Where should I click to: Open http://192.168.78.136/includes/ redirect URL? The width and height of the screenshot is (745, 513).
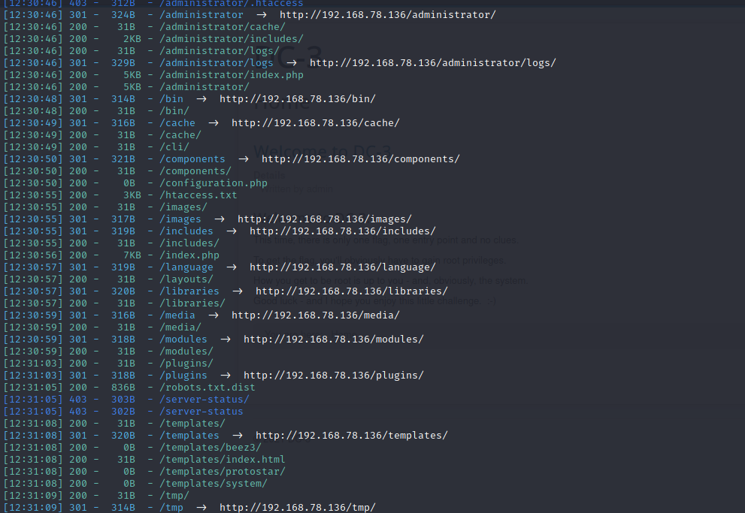343,231
